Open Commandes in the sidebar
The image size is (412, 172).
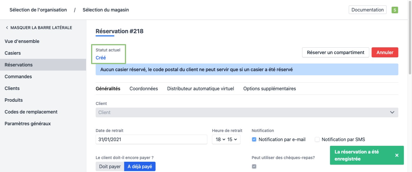18,76
